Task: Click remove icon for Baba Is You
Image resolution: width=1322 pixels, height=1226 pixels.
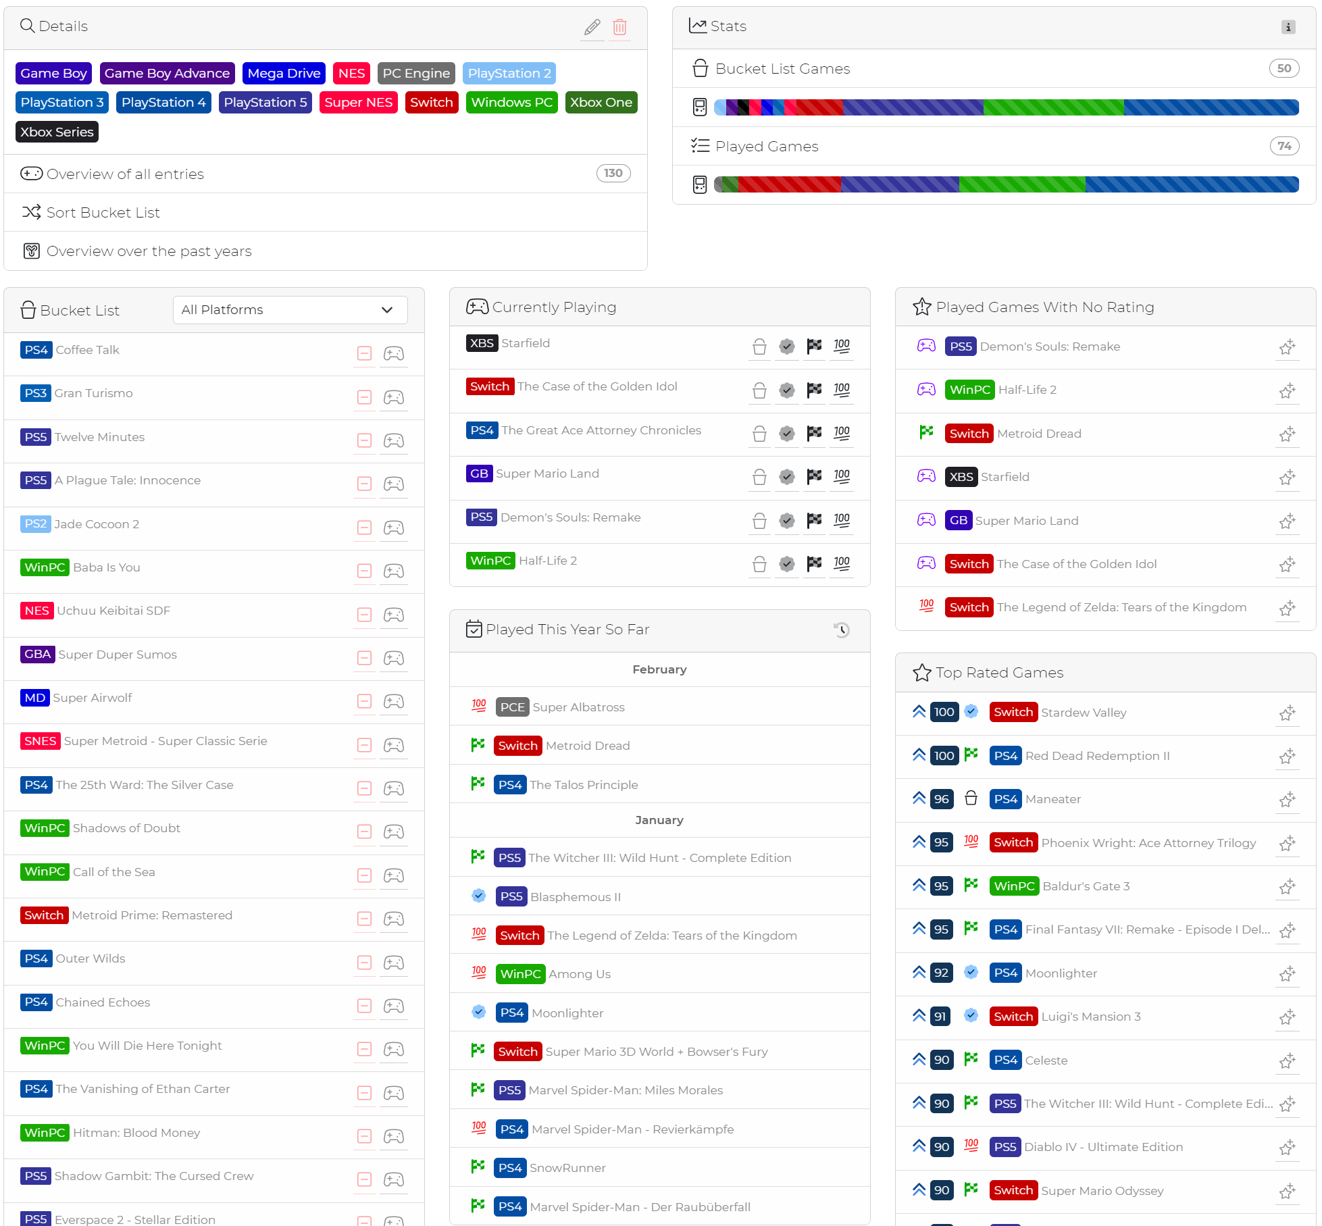Action: click(365, 571)
